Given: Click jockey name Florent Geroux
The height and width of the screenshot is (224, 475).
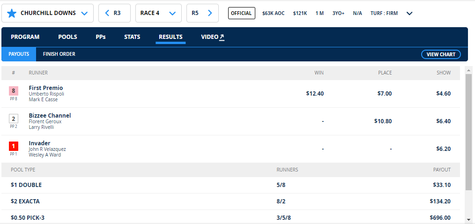Looking at the screenshot, I should 45,121.
